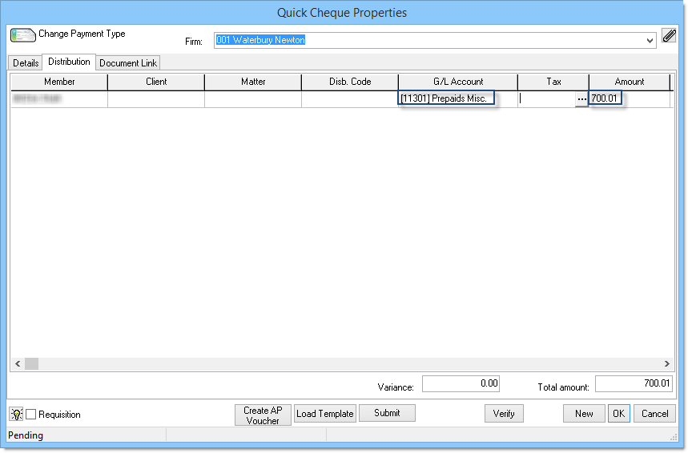Click the Total amount field

click(x=634, y=383)
